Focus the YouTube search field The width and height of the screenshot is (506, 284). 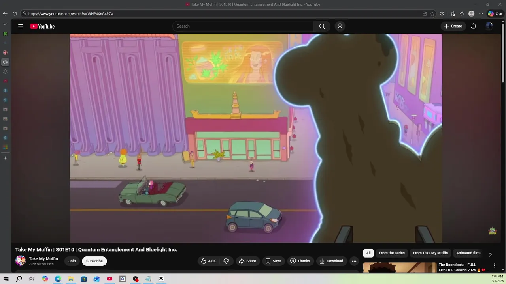tap(243, 26)
